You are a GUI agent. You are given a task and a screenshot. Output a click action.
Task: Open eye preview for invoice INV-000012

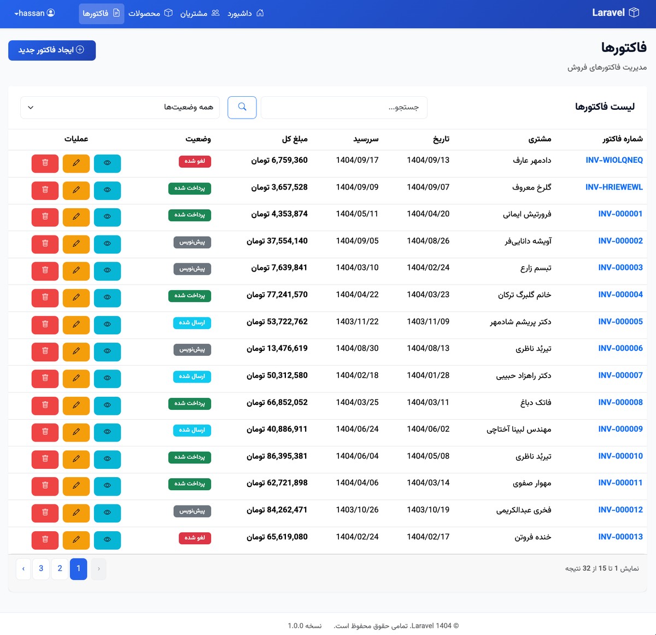107,513
